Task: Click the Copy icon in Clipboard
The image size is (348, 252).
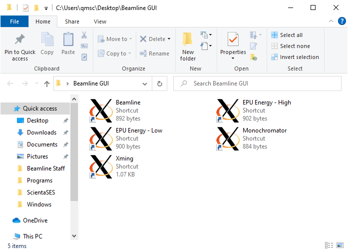Action: coord(47,39)
